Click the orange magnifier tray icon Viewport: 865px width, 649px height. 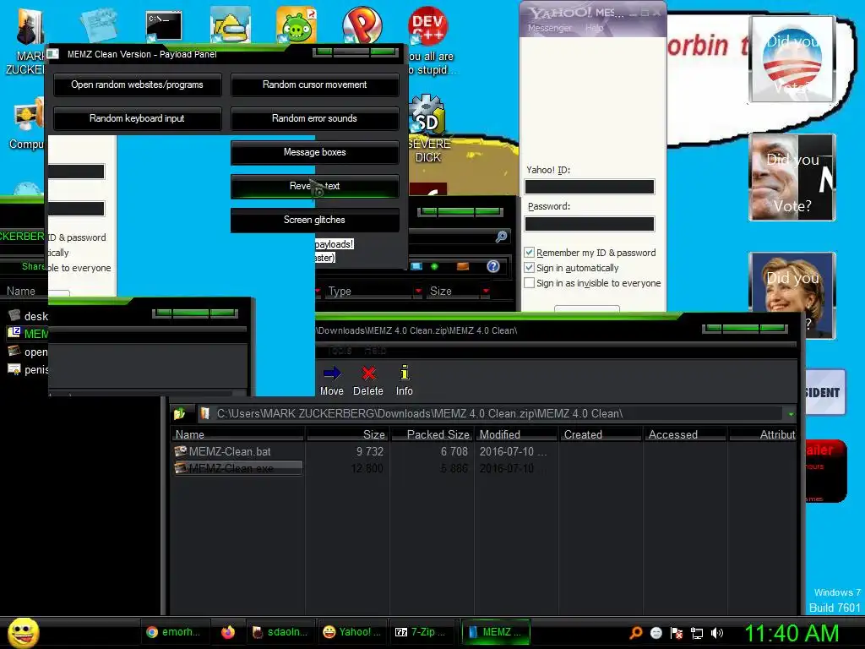point(635,632)
